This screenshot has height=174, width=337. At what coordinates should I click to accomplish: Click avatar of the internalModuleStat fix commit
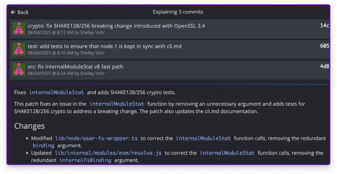coord(19,69)
